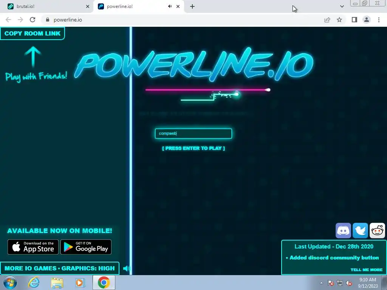387x290 pixels.
Task: Reload the powerline.io page
Action: (x=33, y=20)
